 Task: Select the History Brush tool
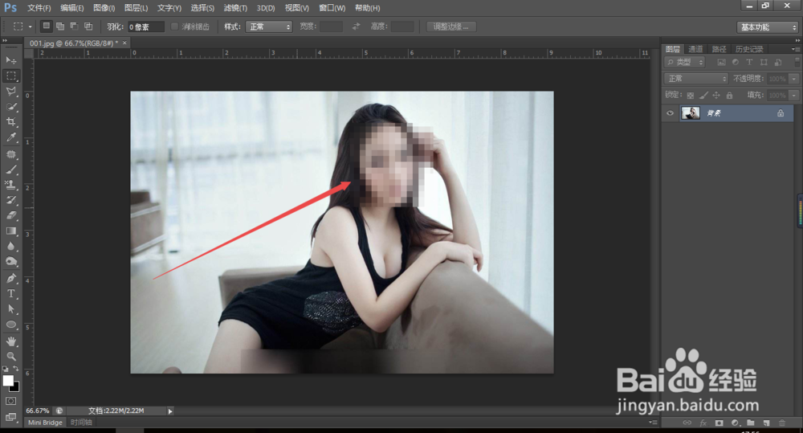(10, 200)
